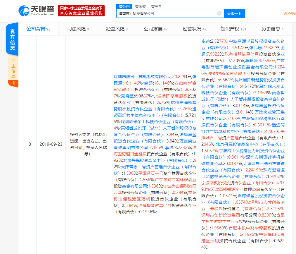The width and height of the screenshot is (296, 254).
Task: Open 北京丹晟投资基金中心 link in after-change column
Action: [x=249, y=144]
